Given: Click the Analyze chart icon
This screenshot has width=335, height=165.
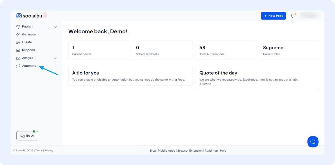Looking at the screenshot, I should pos(18,58).
